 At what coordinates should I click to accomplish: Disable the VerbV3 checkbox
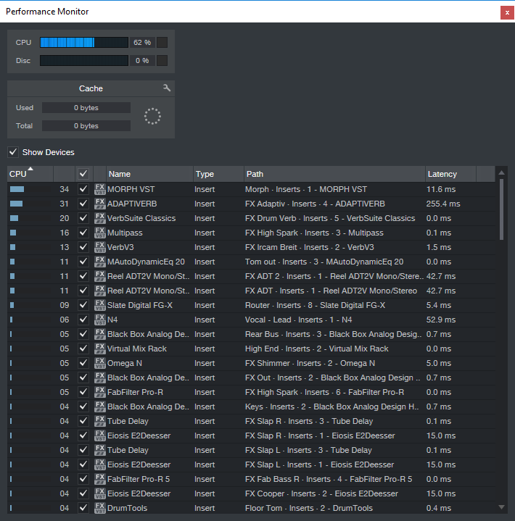click(83, 247)
